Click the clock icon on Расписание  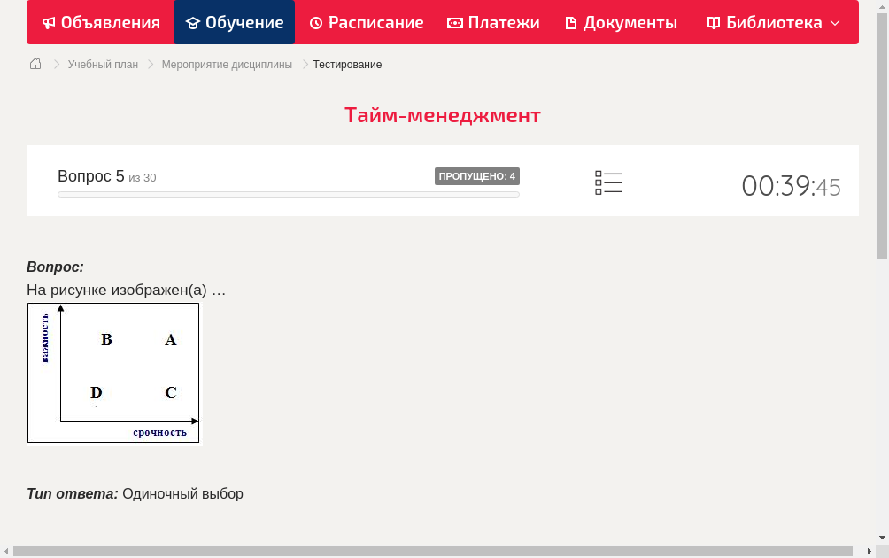pos(315,22)
